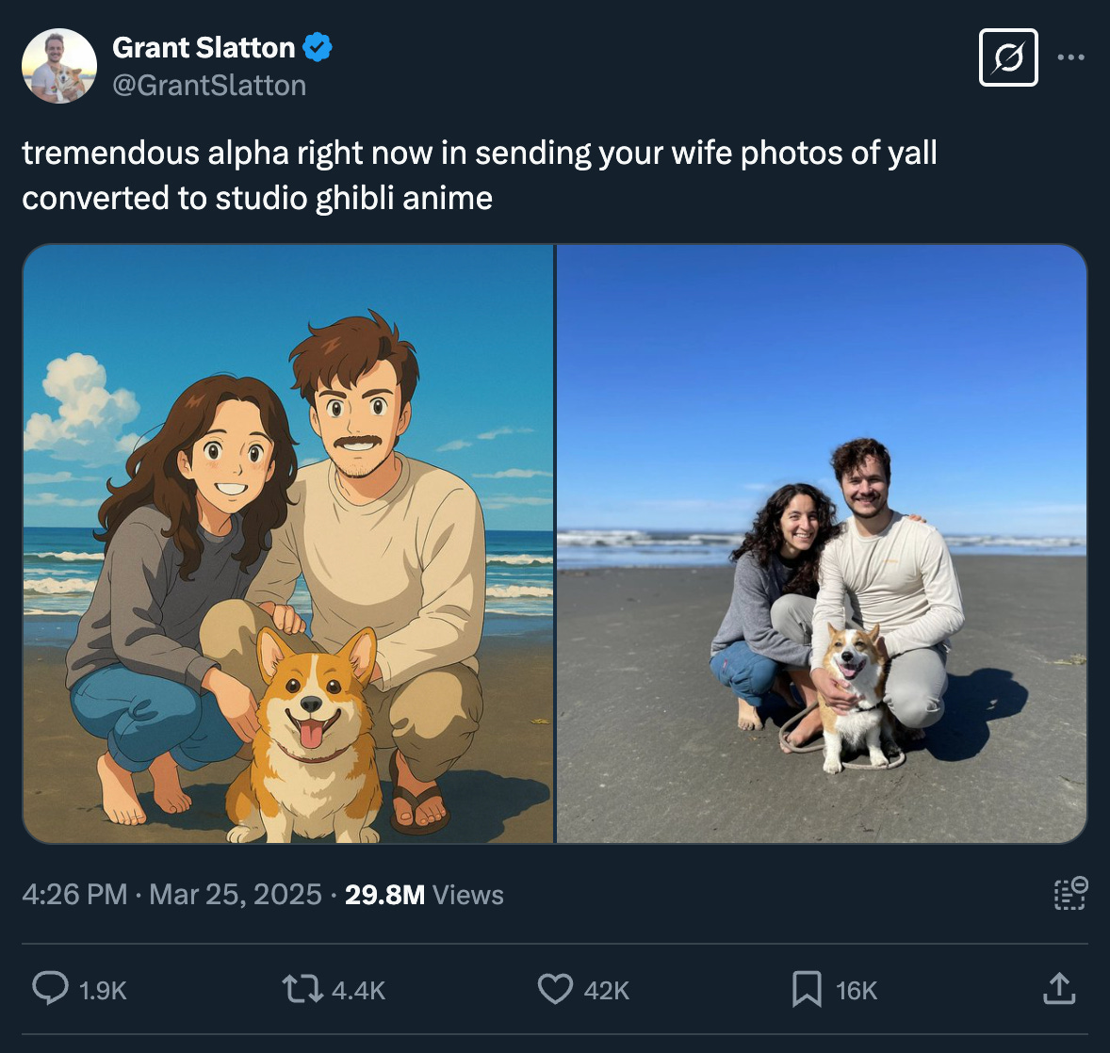1110x1053 pixels.
Task: Click the blue verified badge
Action: (x=318, y=47)
